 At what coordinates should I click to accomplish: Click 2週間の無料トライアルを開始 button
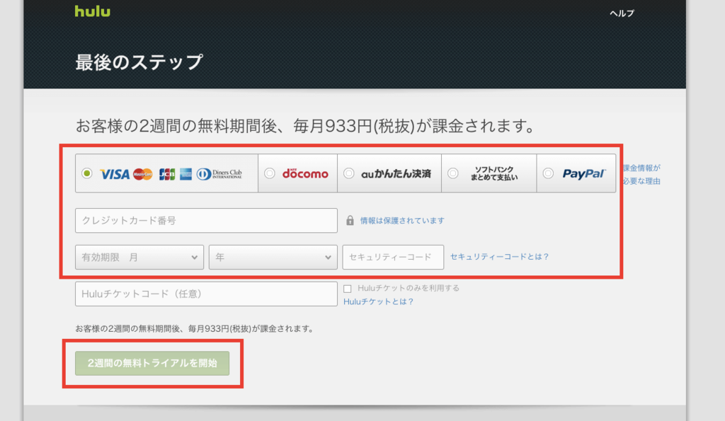click(x=152, y=363)
